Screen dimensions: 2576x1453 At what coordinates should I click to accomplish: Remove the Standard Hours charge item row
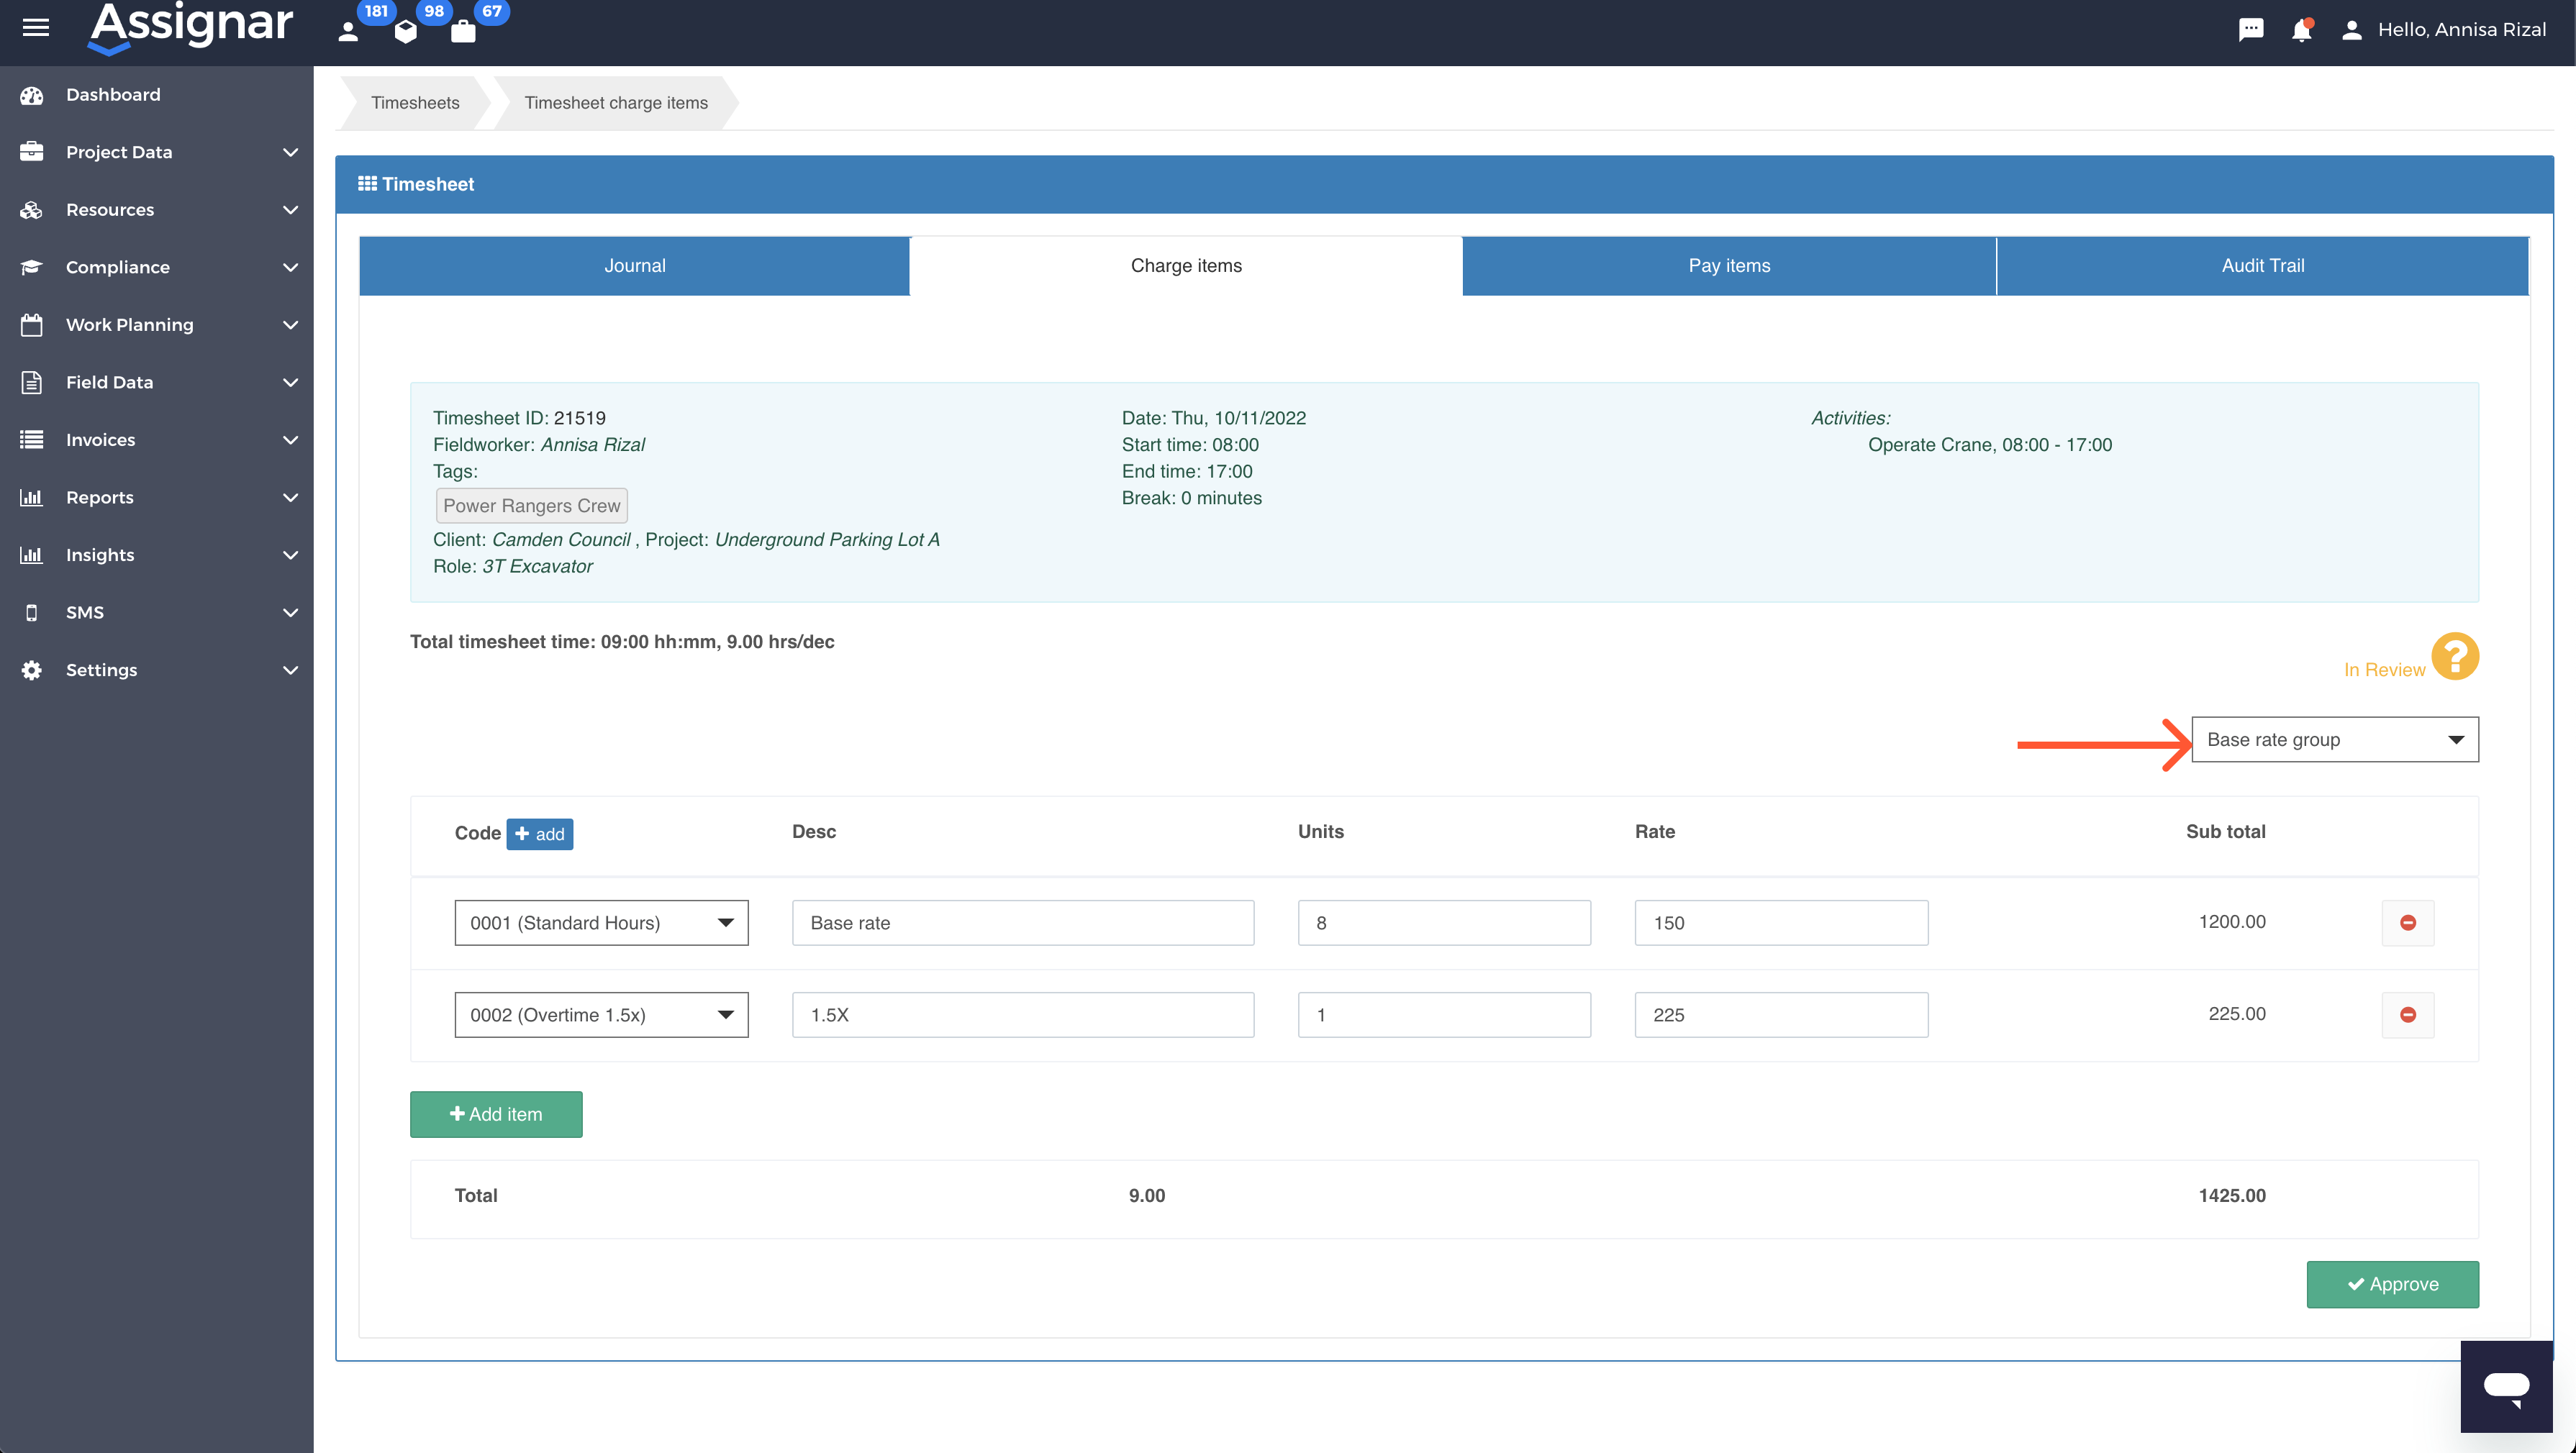coord(2408,922)
